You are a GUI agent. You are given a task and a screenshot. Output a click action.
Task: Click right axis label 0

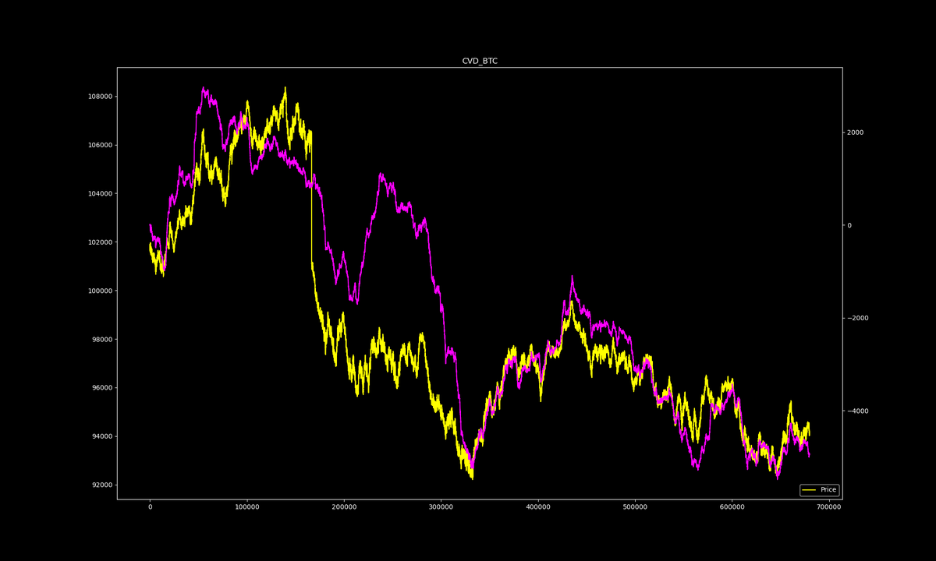(850, 225)
